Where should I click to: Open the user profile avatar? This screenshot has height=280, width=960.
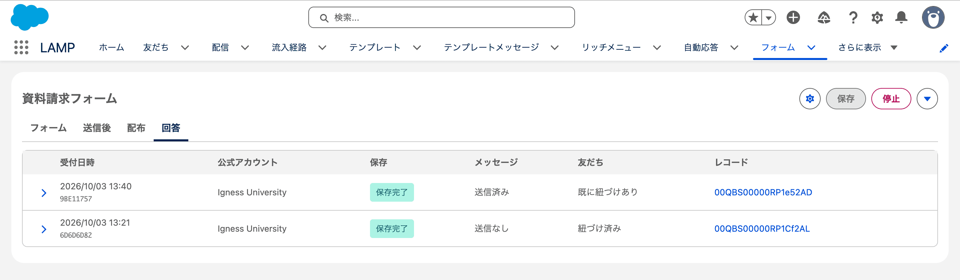tap(933, 18)
